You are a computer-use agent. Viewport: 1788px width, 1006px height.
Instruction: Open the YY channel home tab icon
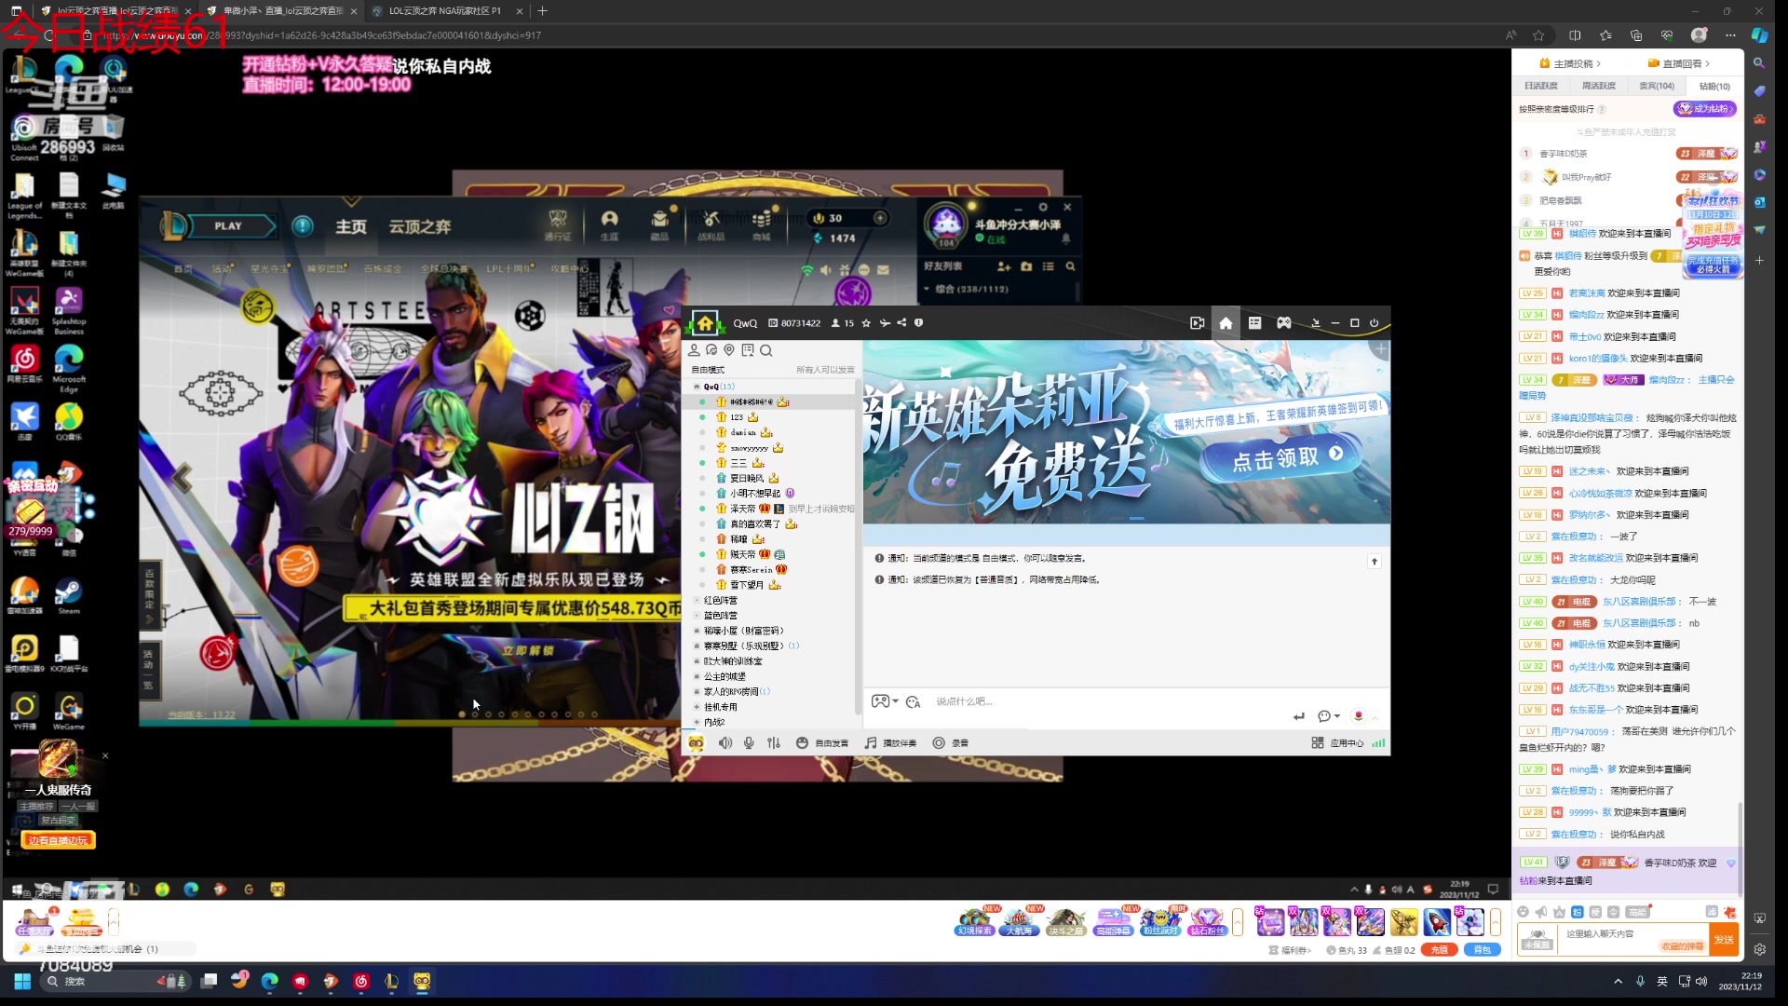coord(1226,323)
